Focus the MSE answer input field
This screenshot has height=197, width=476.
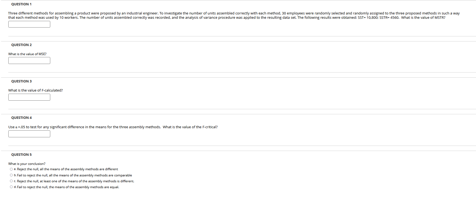pos(29,60)
